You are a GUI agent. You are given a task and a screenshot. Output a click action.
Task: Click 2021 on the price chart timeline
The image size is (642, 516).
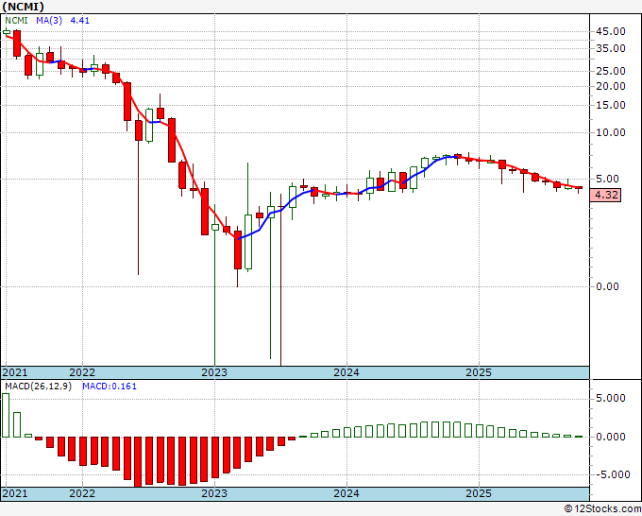coord(15,372)
